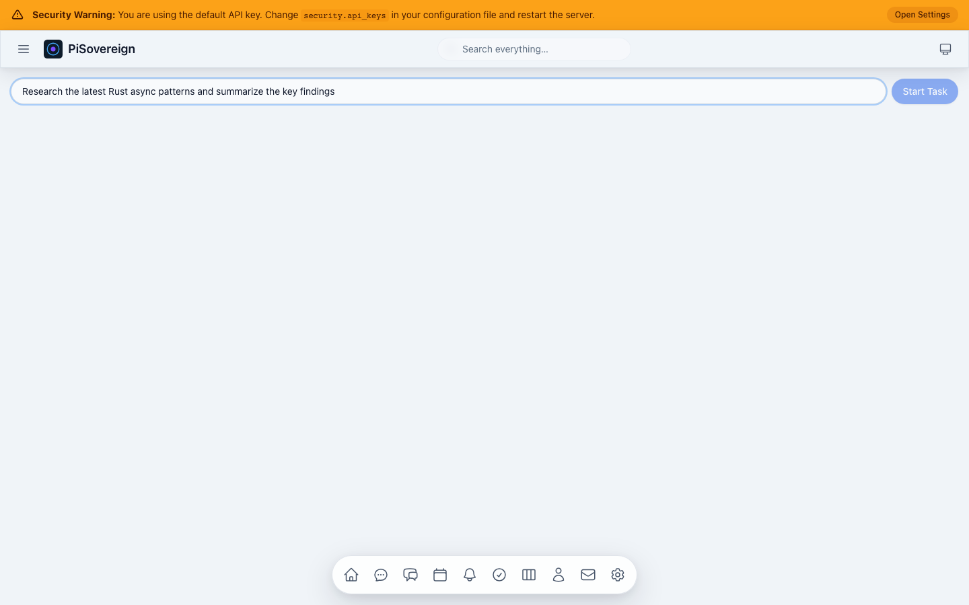969x605 pixels.
Task: Click the warning triangle icon in the banner
Action: [17, 14]
